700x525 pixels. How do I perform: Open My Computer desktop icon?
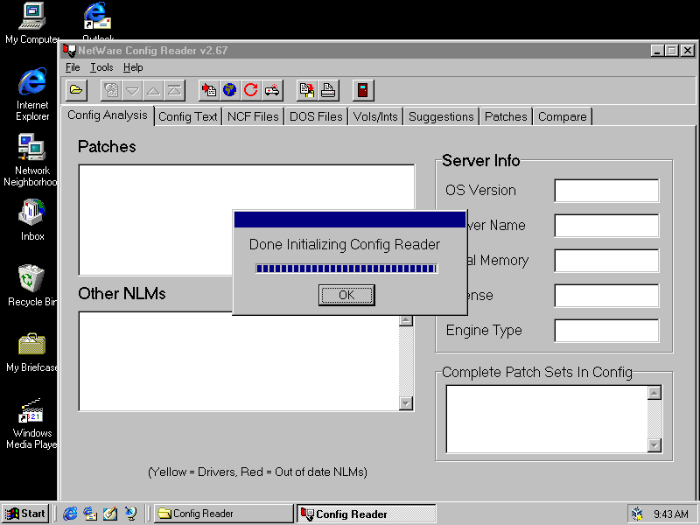click(32, 24)
